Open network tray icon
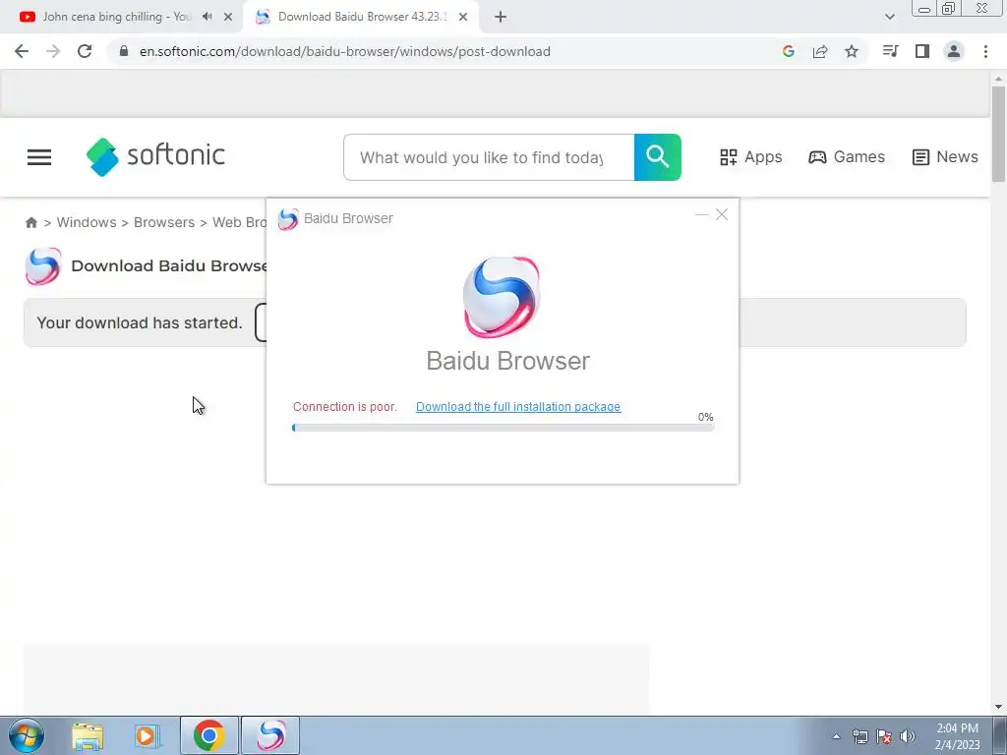Screen dimensions: 1007x755 pos(859,736)
